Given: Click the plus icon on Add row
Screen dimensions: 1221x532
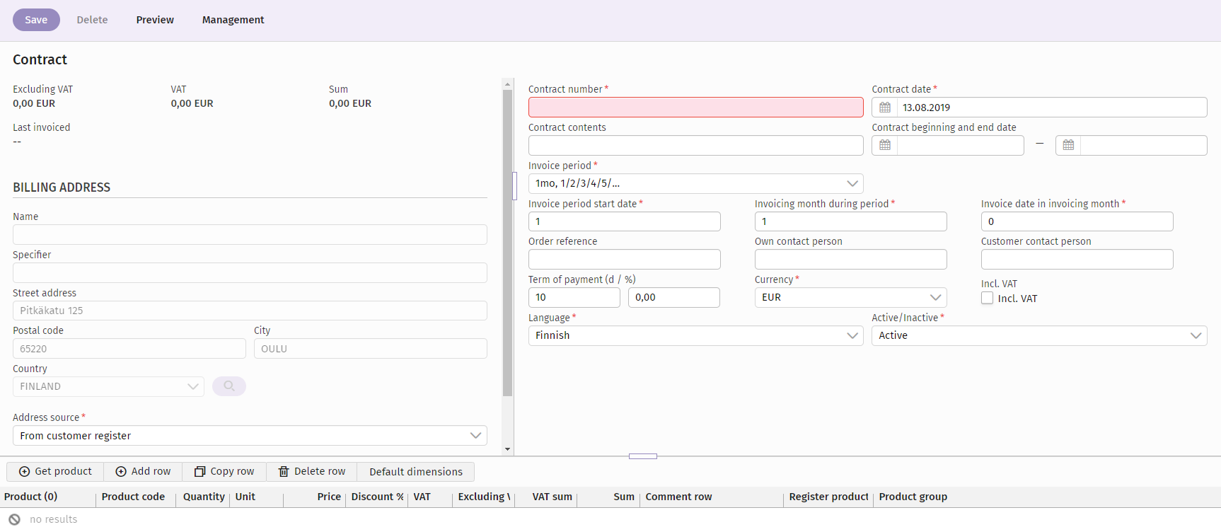Looking at the screenshot, I should (121, 472).
